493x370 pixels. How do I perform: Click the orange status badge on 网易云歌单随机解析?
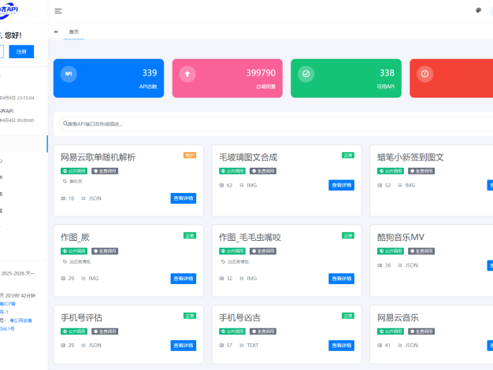point(190,155)
